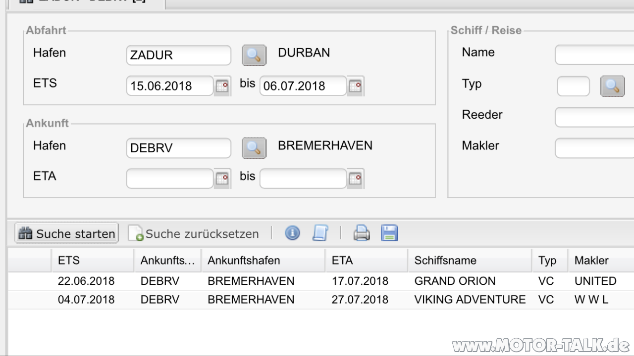Open departure port lookup next to ZADUR
Viewport: 634px width, 356px height.
coord(254,55)
